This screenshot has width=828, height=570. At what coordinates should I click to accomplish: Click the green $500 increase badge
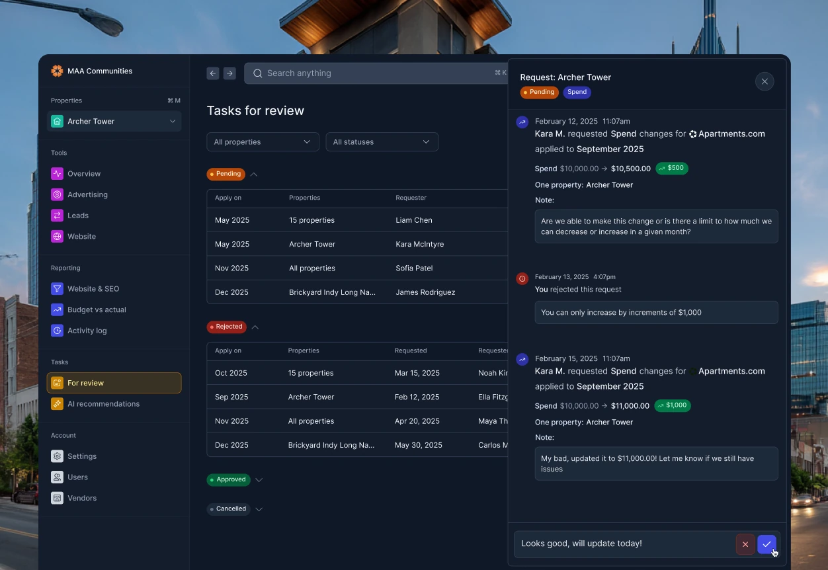click(672, 169)
